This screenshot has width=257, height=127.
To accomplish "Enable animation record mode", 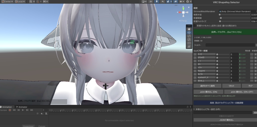I will pos(10,110).
